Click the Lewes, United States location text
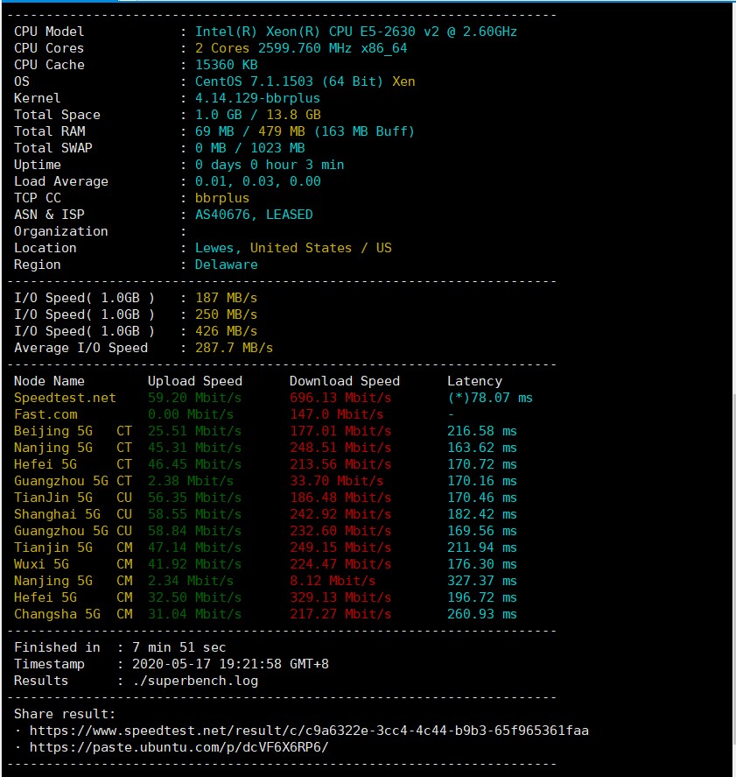This screenshot has width=736, height=777. [x=293, y=248]
